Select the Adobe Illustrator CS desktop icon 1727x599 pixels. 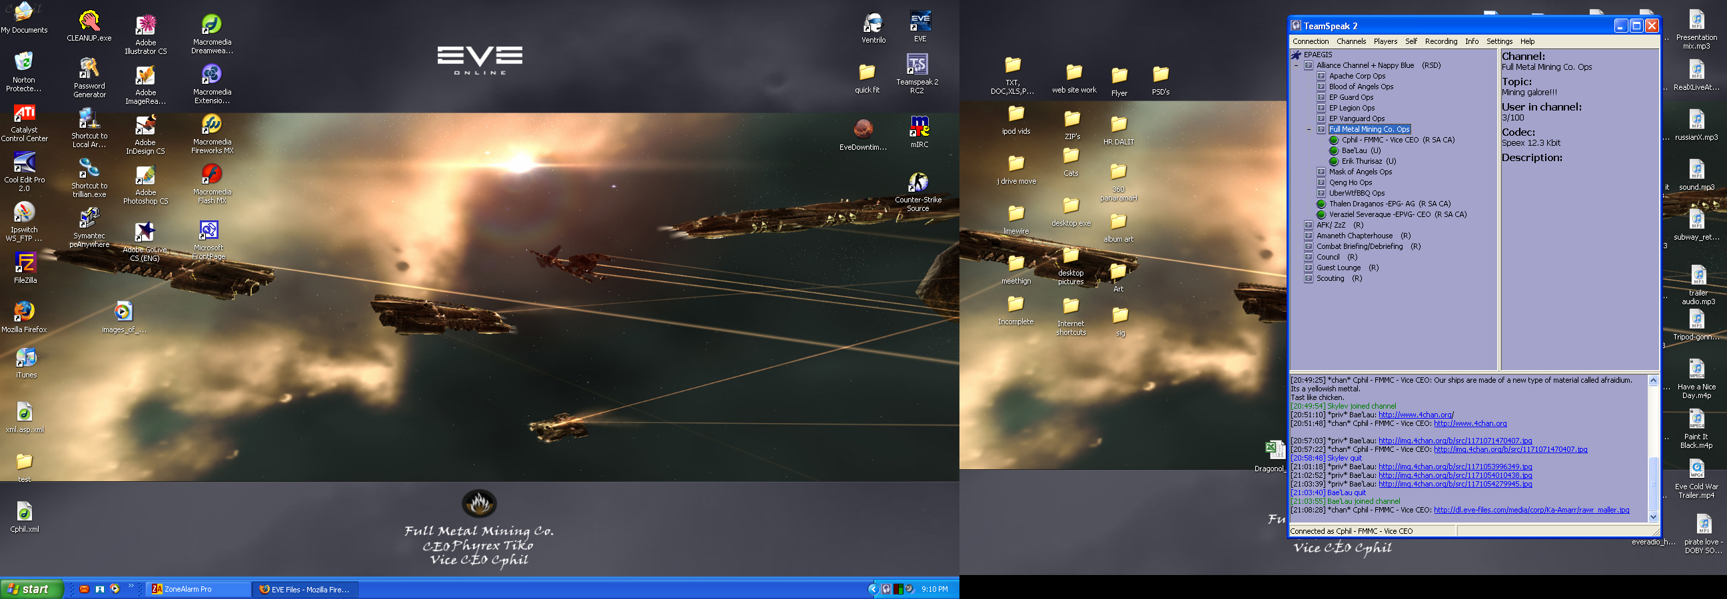tap(145, 35)
